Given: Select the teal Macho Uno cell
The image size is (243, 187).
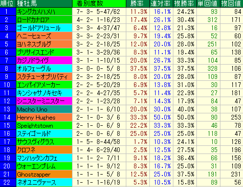Looking at the screenshot, I should point(44,109).
